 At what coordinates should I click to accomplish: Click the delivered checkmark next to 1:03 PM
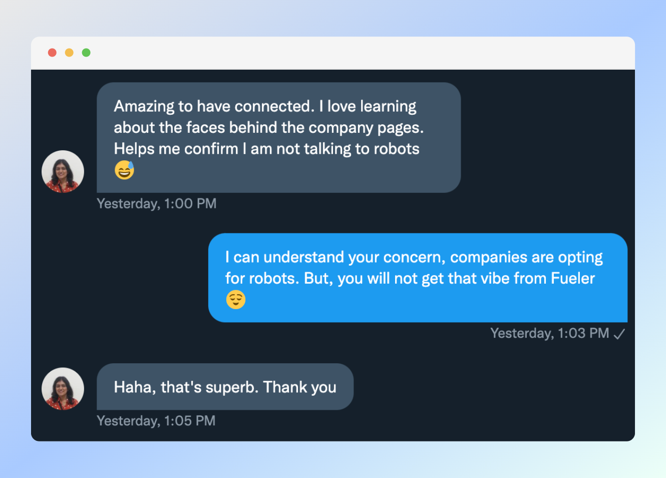(x=619, y=334)
